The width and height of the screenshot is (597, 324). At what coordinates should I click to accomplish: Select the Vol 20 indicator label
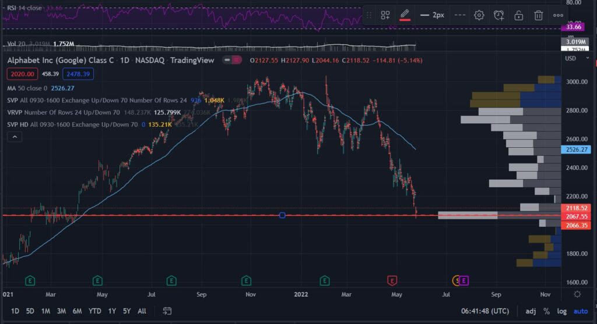[x=16, y=44]
